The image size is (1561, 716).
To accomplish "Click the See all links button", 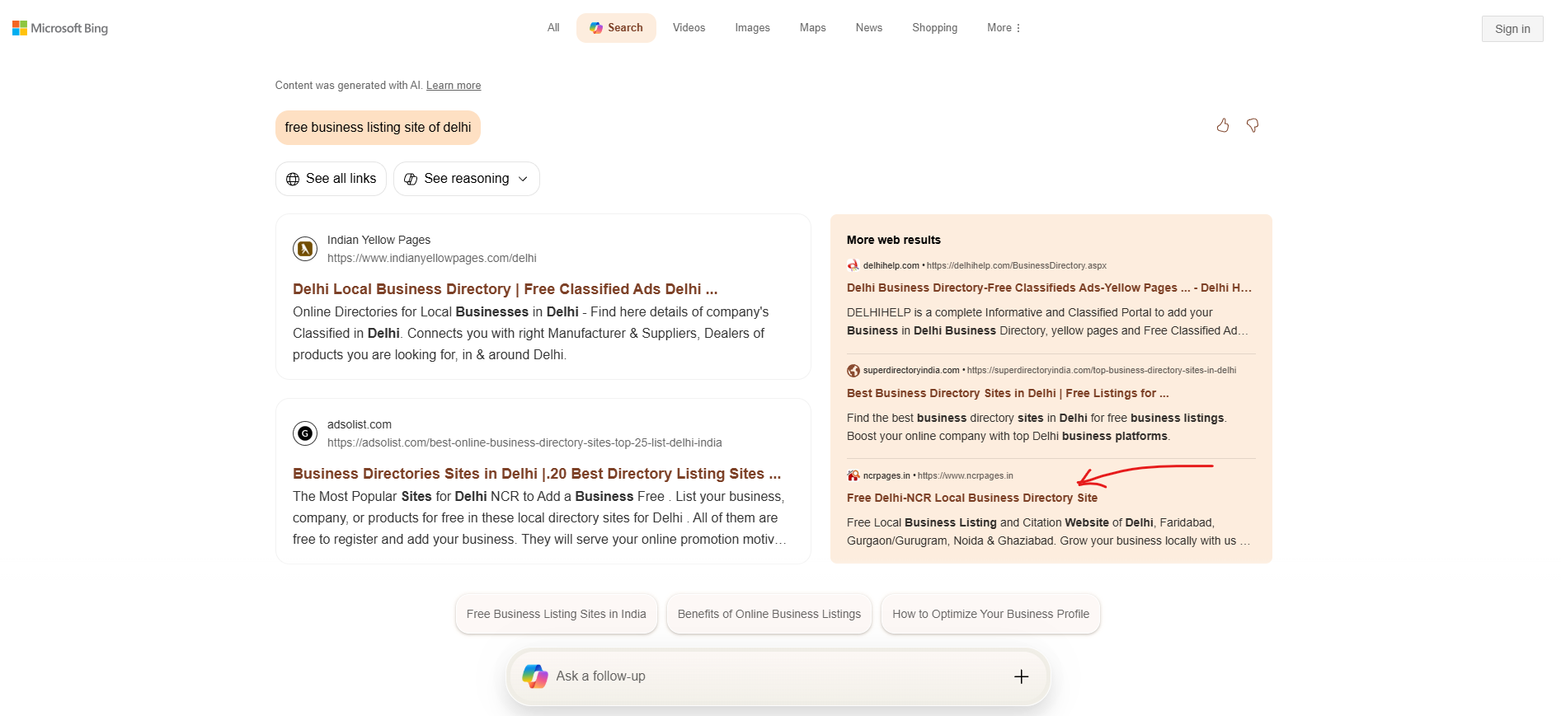I will point(331,179).
